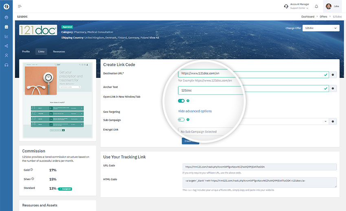Click the Offers breadcrumb link

click(324, 17)
